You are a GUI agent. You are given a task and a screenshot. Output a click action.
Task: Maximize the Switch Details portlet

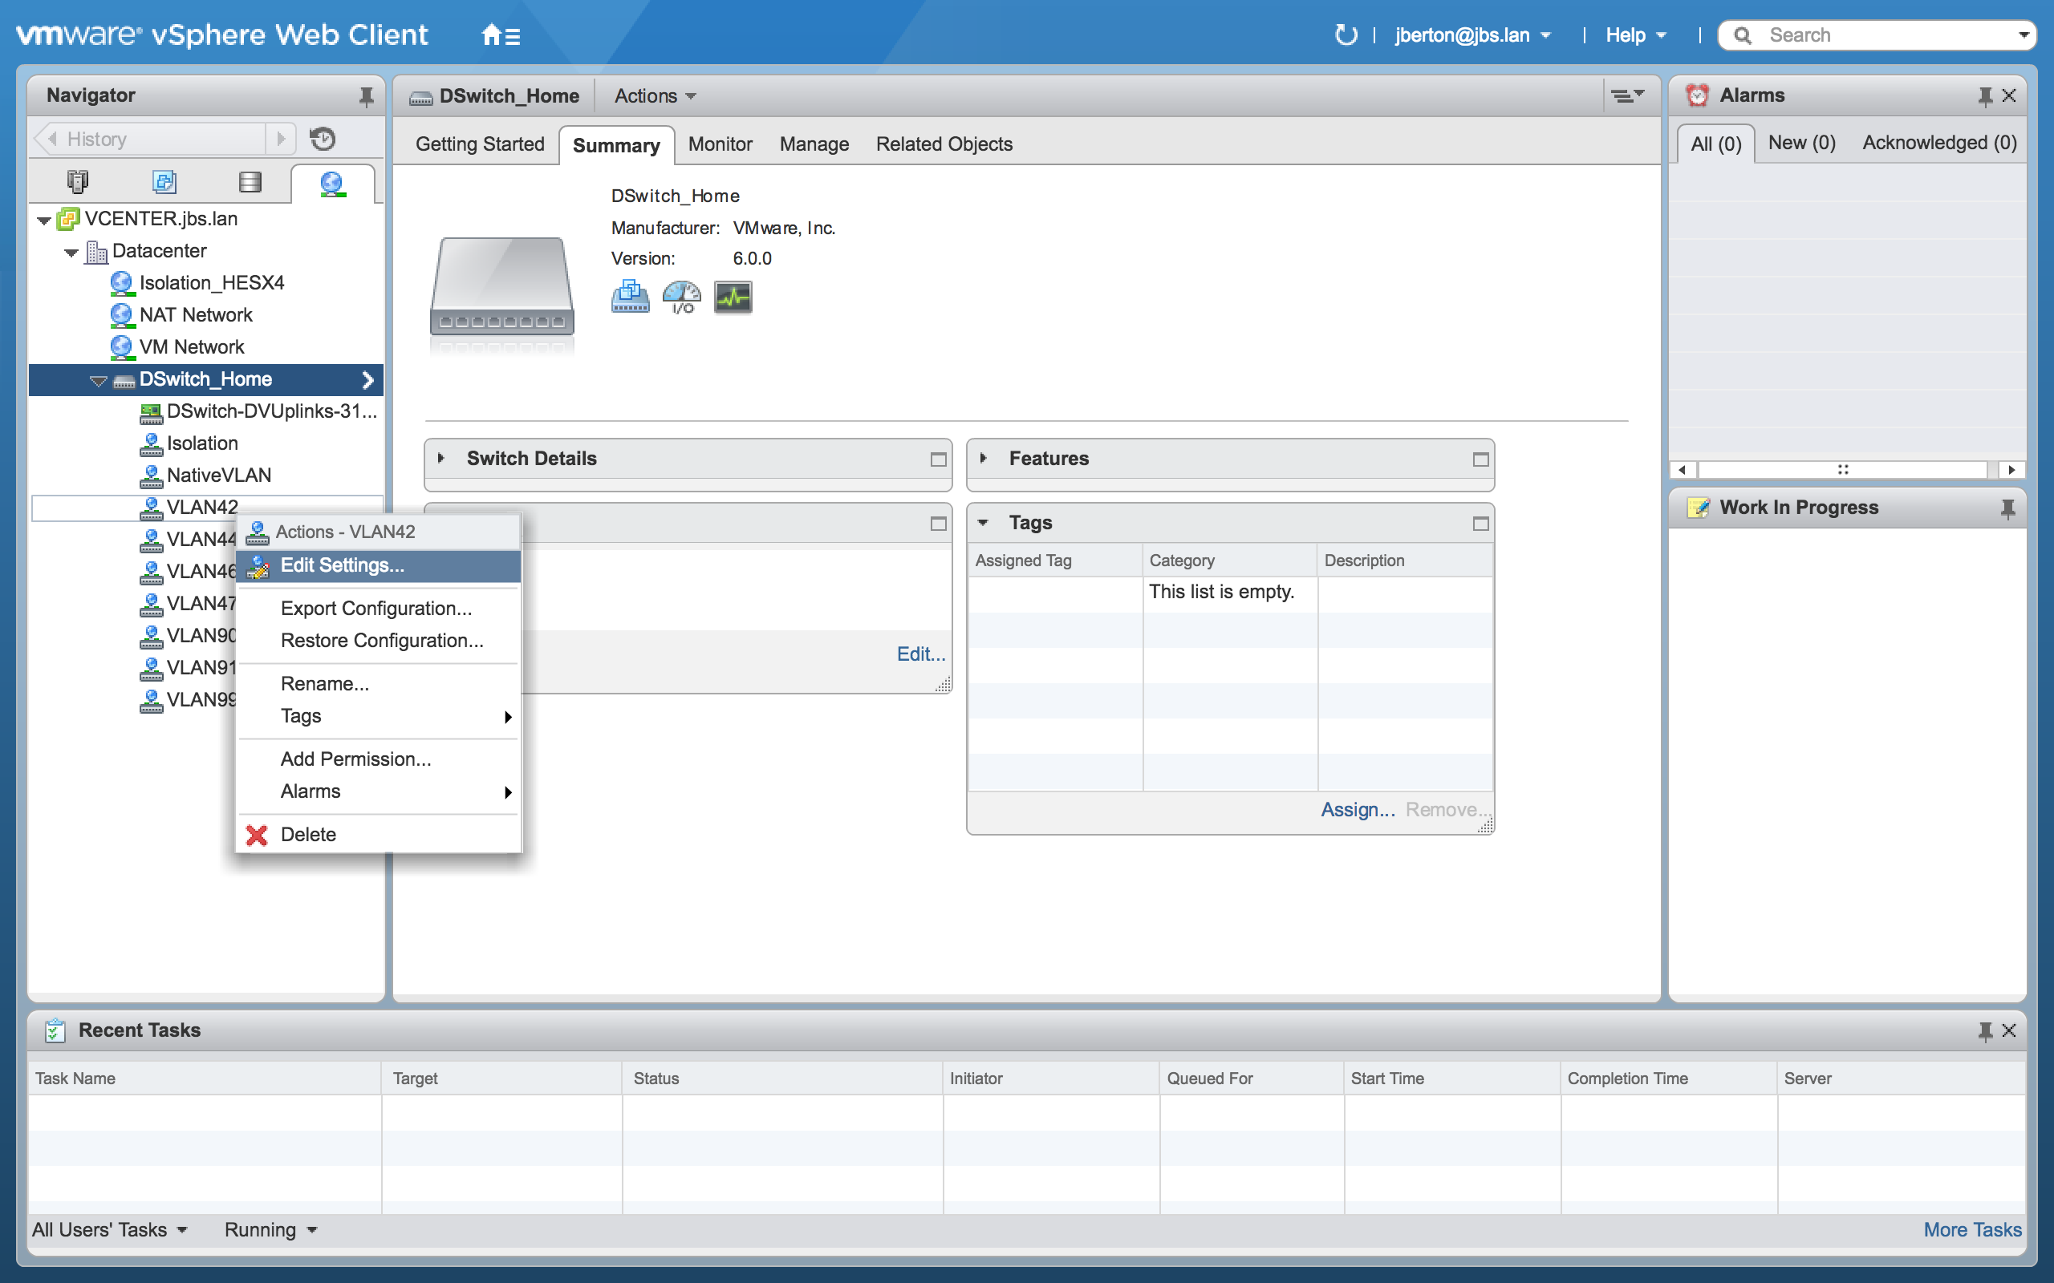click(x=938, y=459)
